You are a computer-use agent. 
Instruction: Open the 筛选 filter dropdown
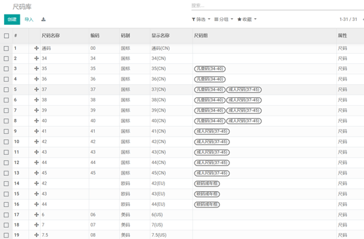[x=201, y=19]
